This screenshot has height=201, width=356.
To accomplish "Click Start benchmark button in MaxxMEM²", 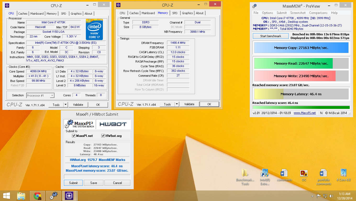I will click(271, 36).
